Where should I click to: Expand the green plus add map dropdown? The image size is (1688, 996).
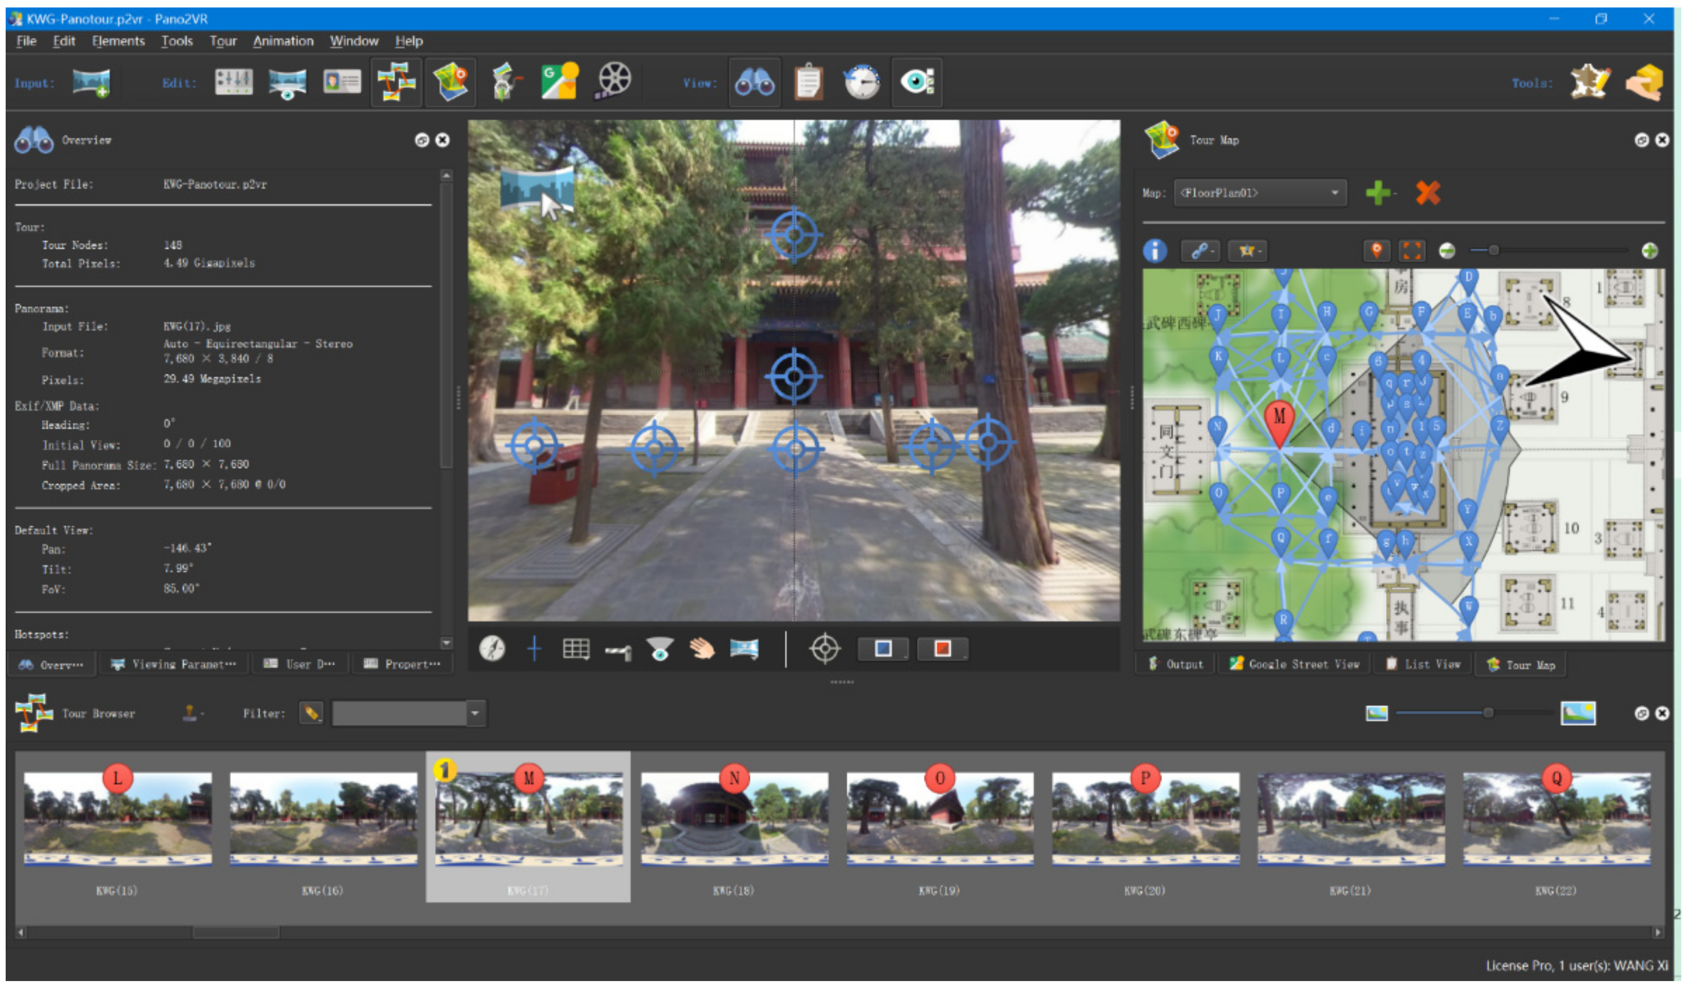[1380, 193]
